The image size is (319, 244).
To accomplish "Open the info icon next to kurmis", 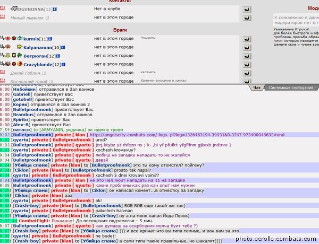I will pos(50,39).
